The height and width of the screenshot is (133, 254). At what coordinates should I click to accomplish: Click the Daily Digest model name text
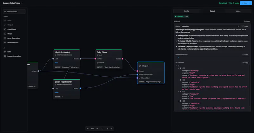tap(100, 63)
